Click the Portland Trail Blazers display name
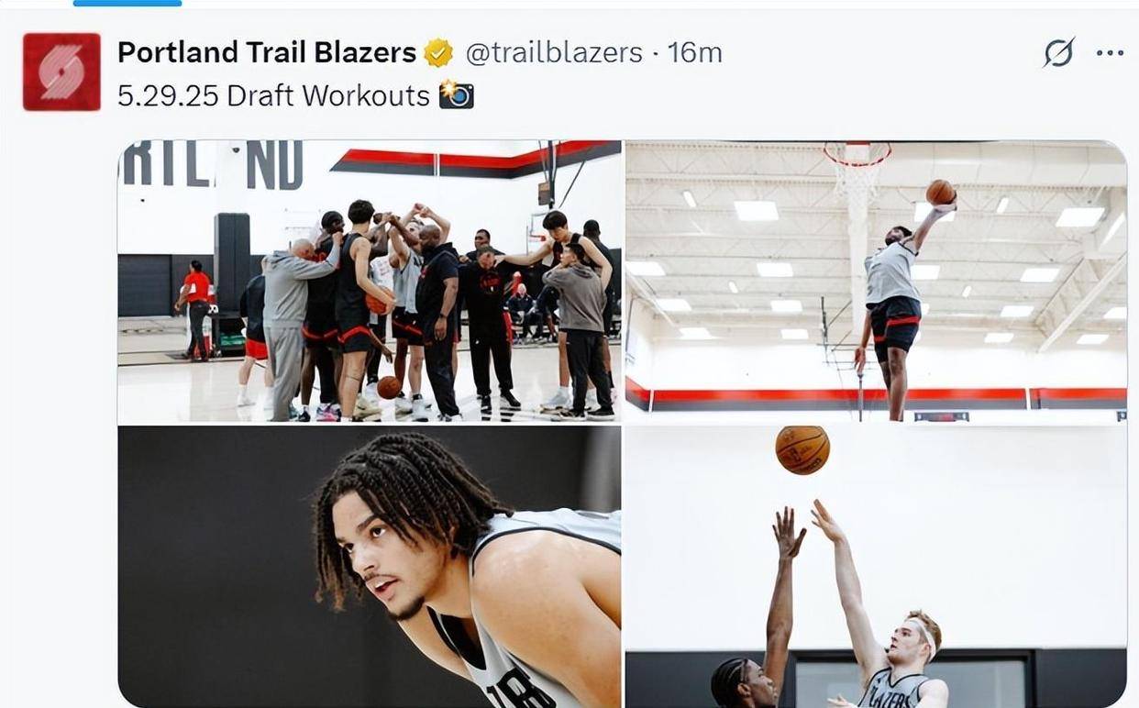Viewport: 1139px width, 708px height. (267, 53)
